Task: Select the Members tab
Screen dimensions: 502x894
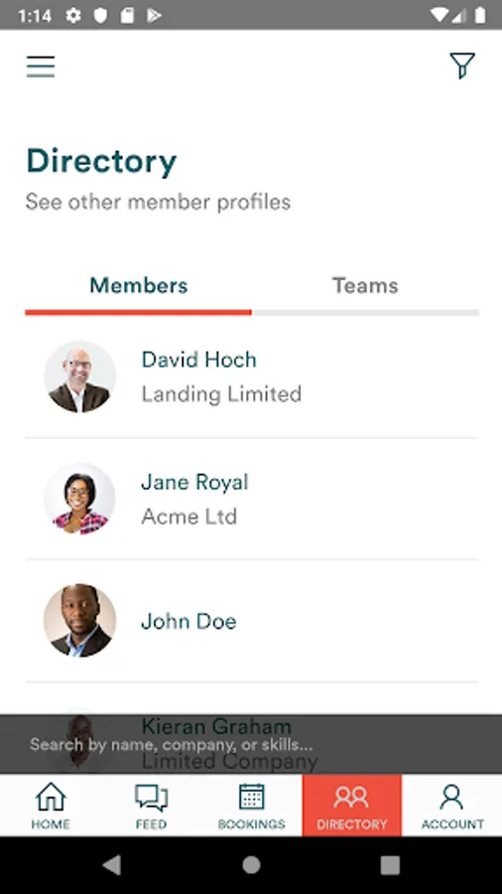Action: [x=138, y=286]
